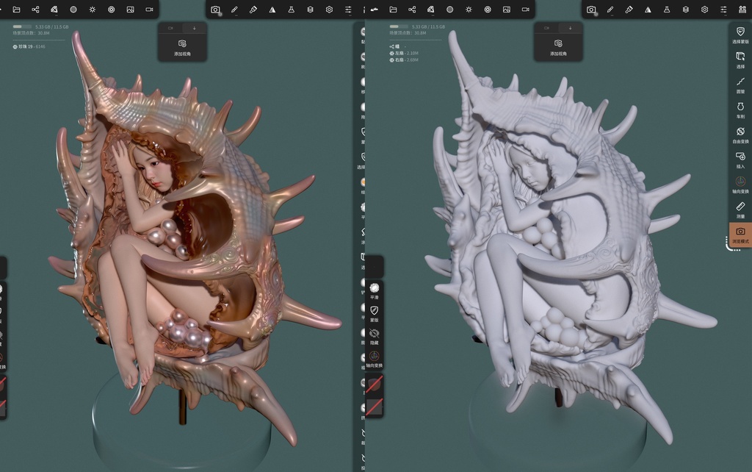Viewport: 752px width, 472px height.
Task: Select the 车削 lathe tool
Action: pyautogui.click(x=740, y=109)
